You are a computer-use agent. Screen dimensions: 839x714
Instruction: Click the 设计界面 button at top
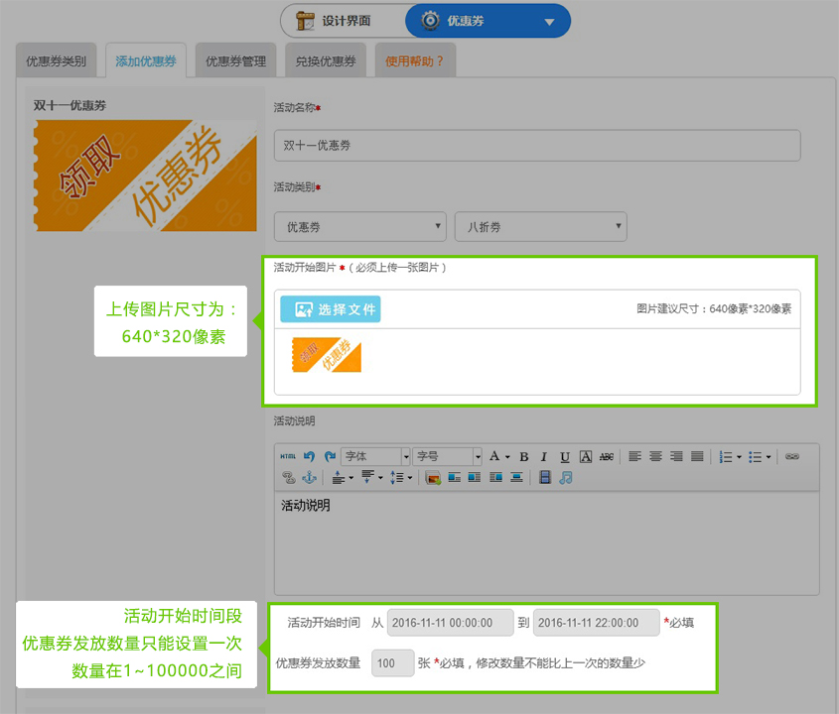coord(343,21)
